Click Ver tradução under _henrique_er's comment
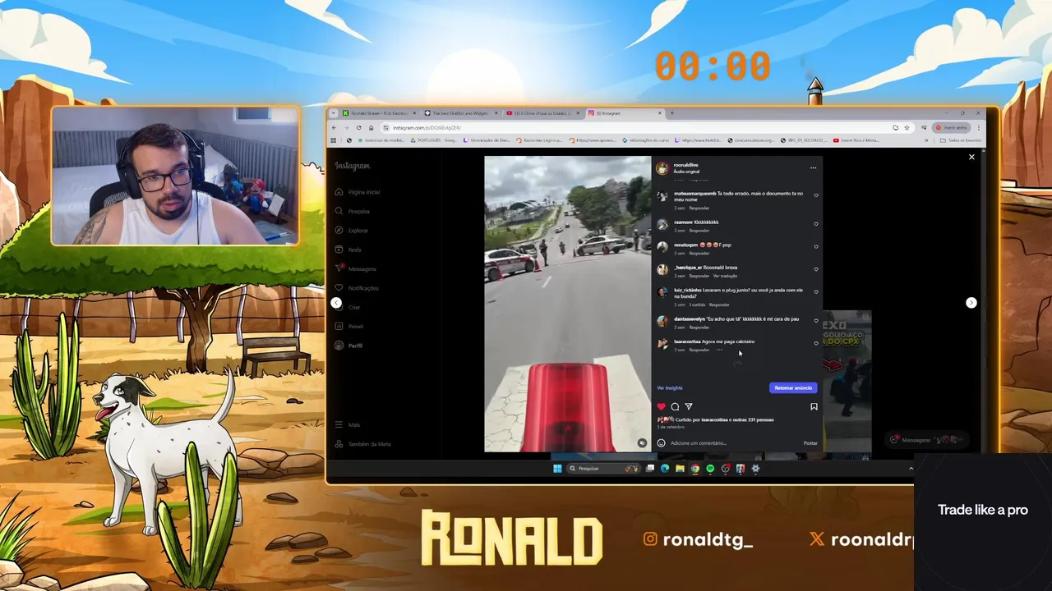Screen dimensions: 1052x591 (725, 276)
